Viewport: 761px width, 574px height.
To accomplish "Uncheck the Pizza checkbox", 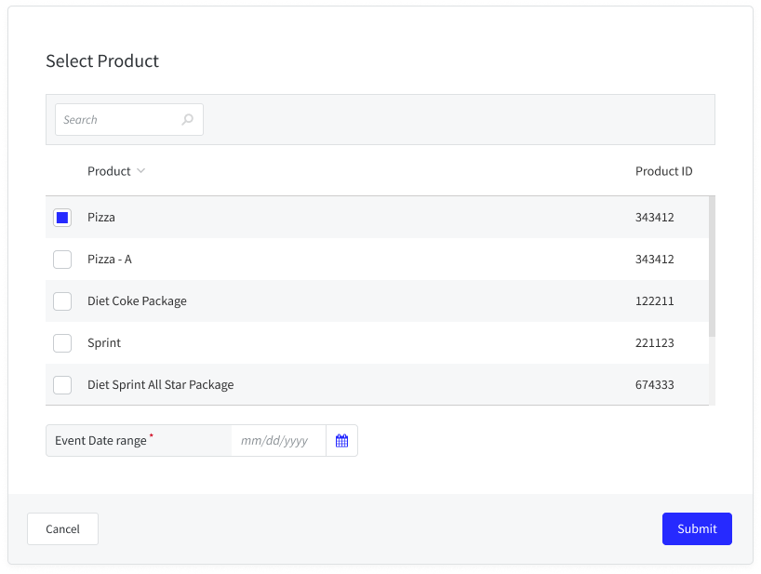I will [x=62, y=217].
